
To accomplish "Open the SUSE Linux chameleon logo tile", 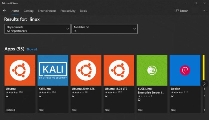I will tap(152, 70).
